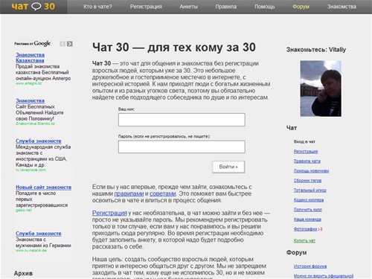Viewport: 372px width, 279px height.
Task: Show next Google ad with right arrow
Action: pos(70,44)
